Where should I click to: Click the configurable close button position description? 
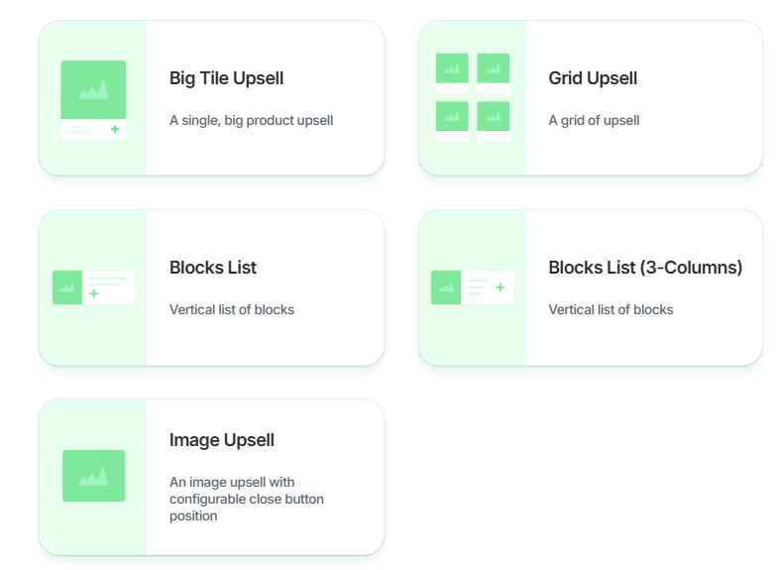247,499
